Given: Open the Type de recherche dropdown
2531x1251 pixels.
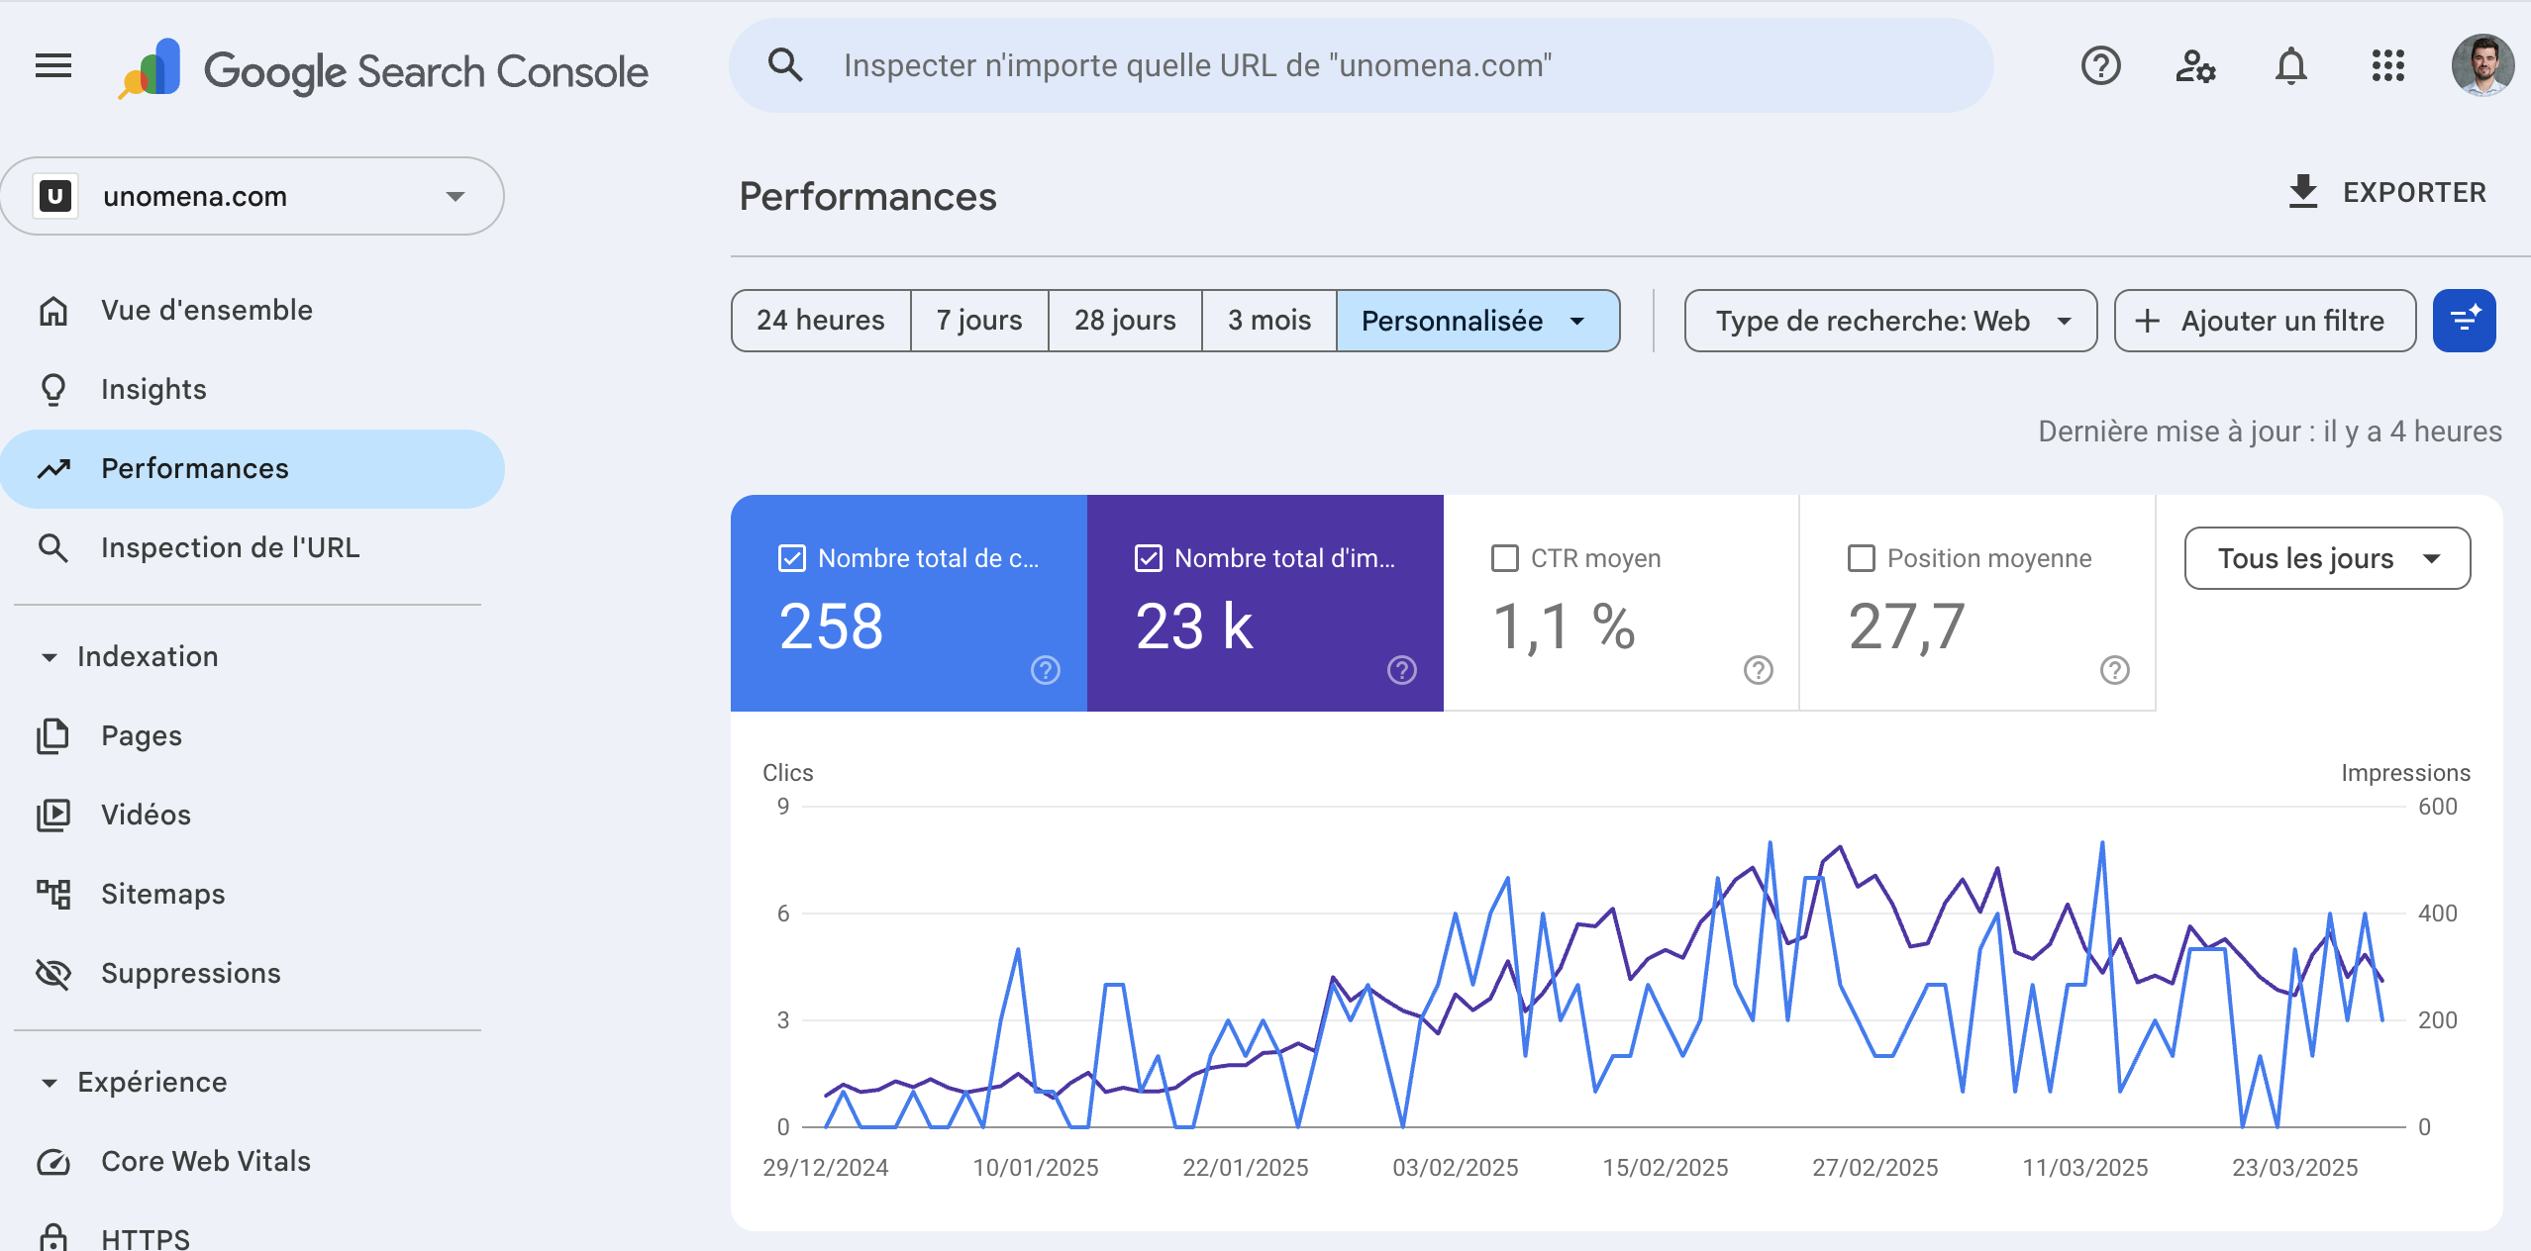Looking at the screenshot, I should [1888, 320].
